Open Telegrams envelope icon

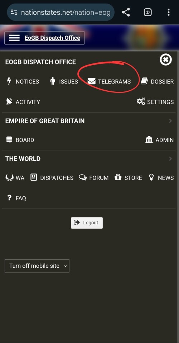[92, 81]
